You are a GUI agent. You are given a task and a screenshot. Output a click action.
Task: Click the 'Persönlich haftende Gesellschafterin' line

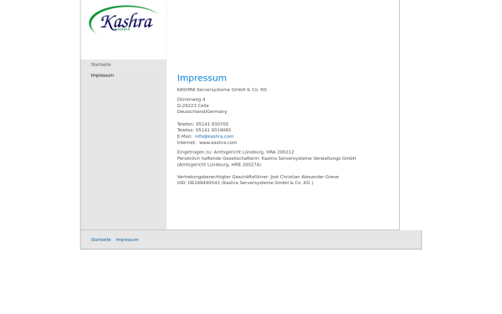(266, 158)
